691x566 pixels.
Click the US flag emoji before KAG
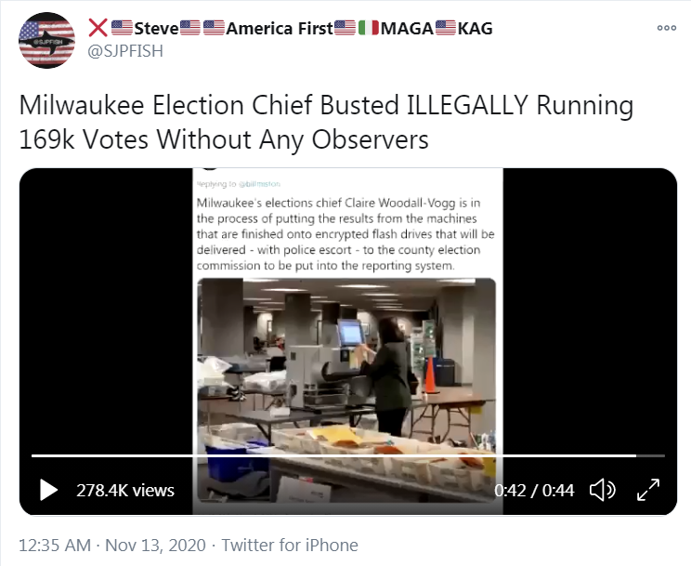(446, 28)
